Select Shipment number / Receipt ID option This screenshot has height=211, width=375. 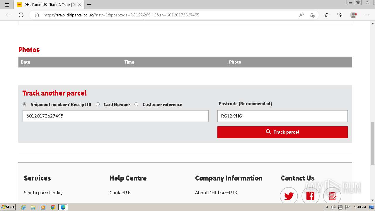point(25,104)
